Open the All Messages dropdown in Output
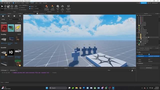Image resolution: width=160 pixels, height=90 pixels. tap(5, 70)
